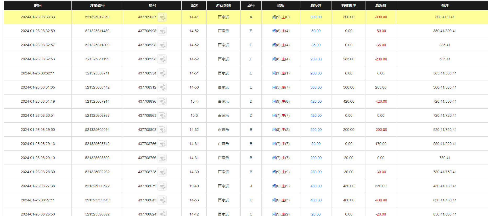Open total bet 300.00 link at 08:31:35
This screenshot has width=488, height=216.
(316, 87)
